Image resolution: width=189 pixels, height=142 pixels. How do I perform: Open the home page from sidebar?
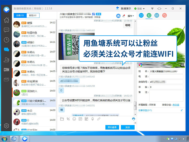[x=7, y=20]
